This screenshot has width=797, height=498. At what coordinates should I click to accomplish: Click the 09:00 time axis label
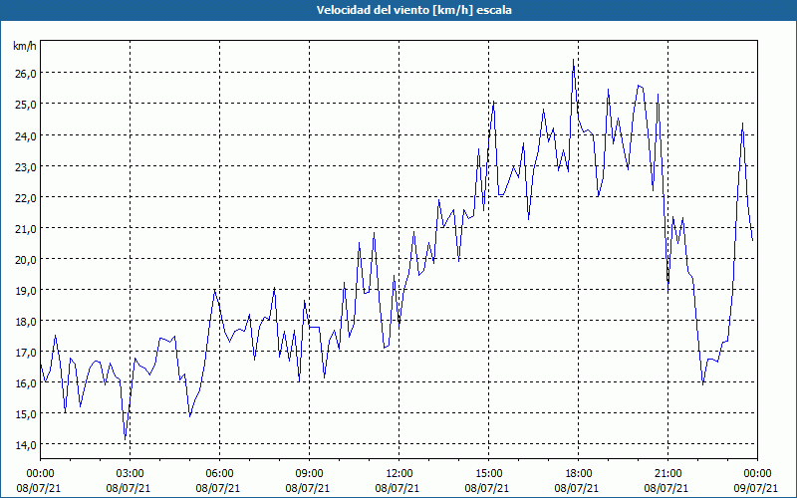(x=309, y=474)
